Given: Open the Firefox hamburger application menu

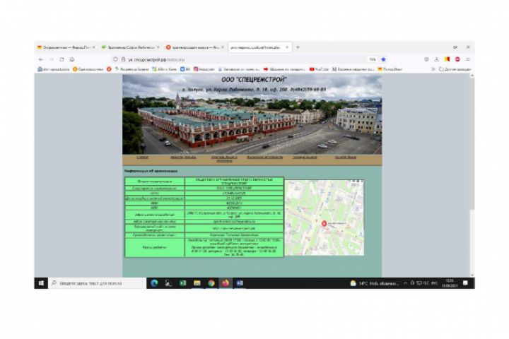Looking at the screenshot, I should click(468, 59).
